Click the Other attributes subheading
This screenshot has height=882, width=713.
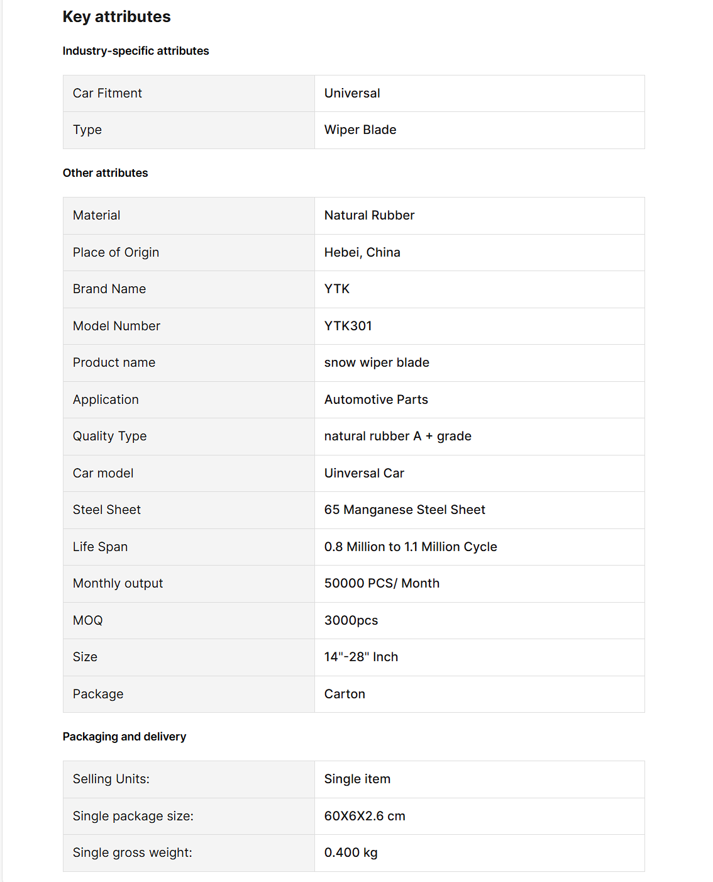(x=105, y=173)
